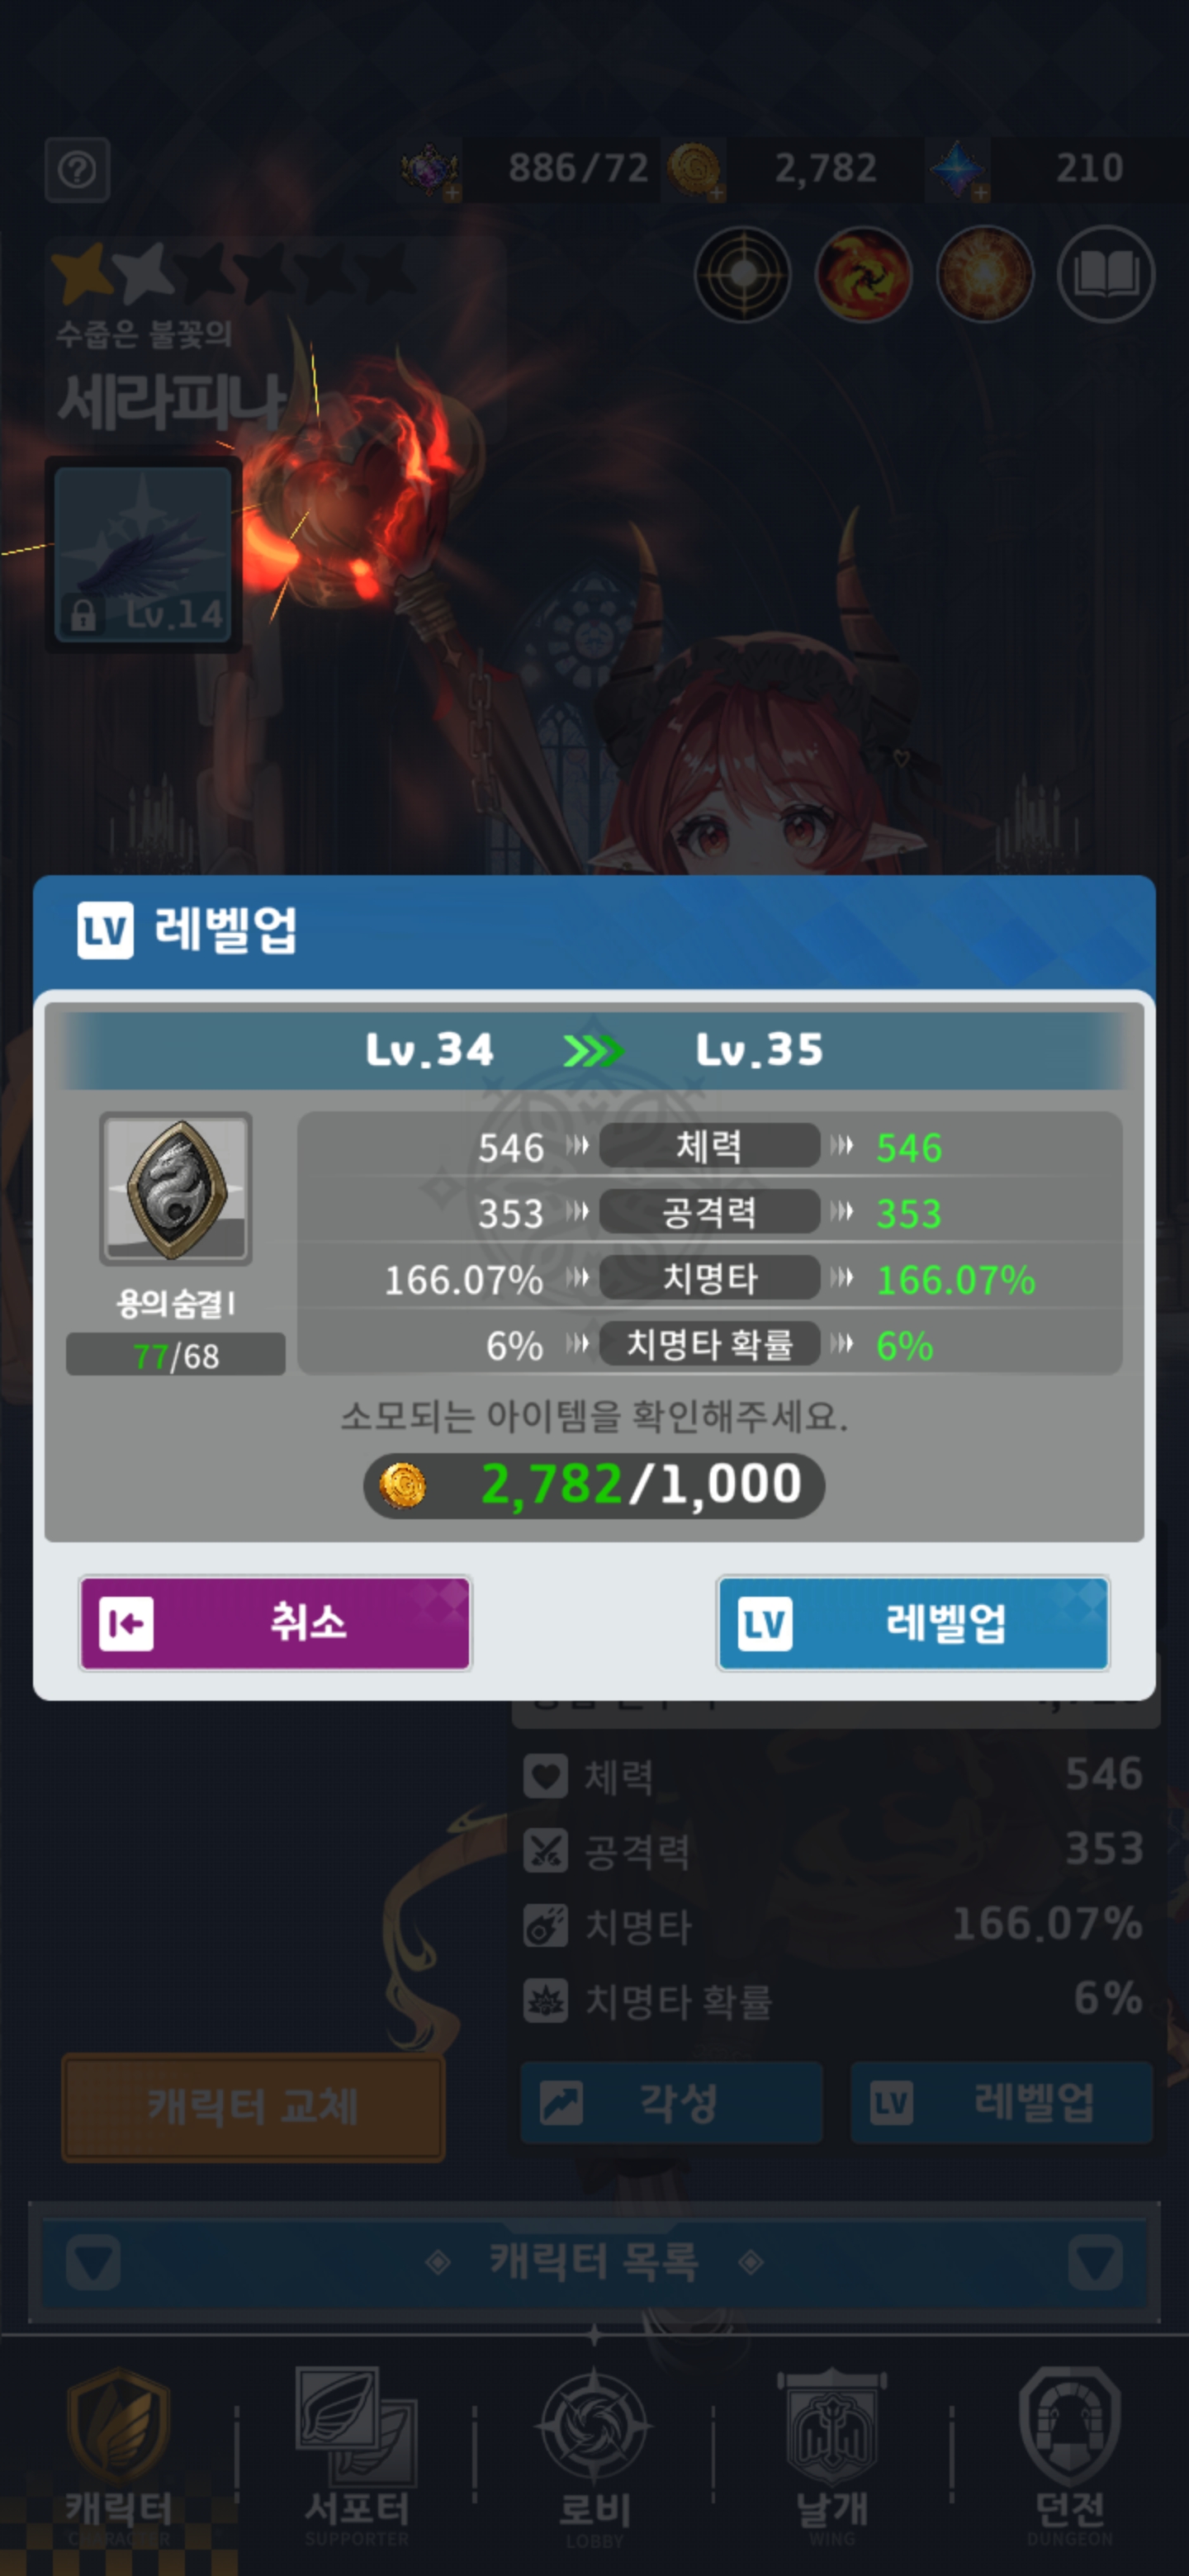The image size is (1189, 2576).
Task: Tap the target crosshair skill icon
Action: (743, 274)
